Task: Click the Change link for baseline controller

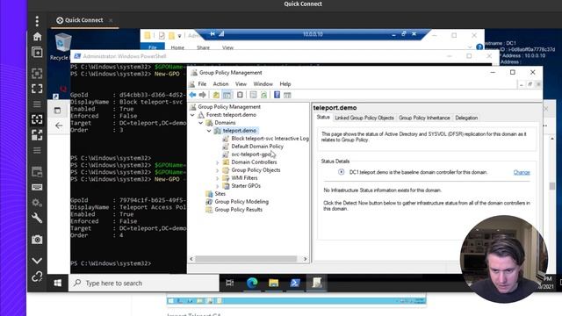Action: pos(522,172)
